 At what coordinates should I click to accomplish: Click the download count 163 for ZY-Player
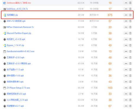(110, 88)
